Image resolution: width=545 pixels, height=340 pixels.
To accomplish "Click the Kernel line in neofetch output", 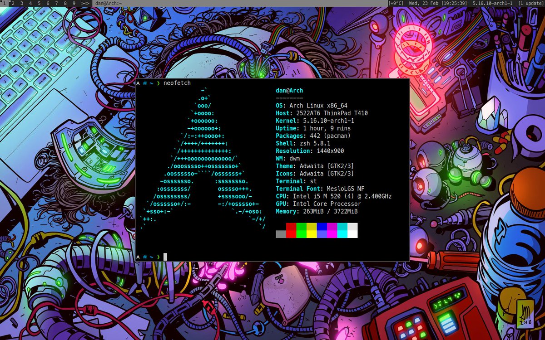I will point(315,121).
